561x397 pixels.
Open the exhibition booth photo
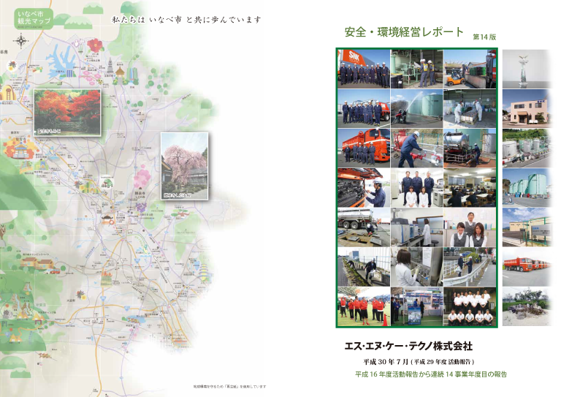[x=417, y=307]
